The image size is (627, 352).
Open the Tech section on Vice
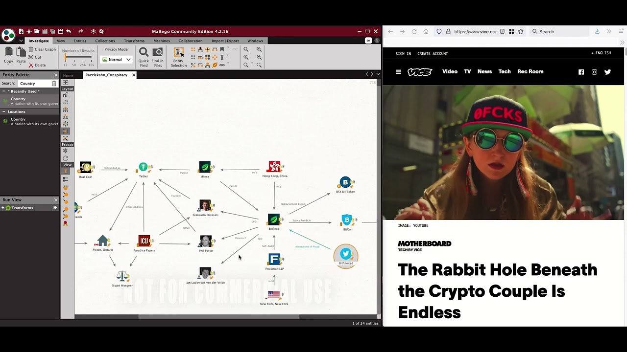(505, 71)
